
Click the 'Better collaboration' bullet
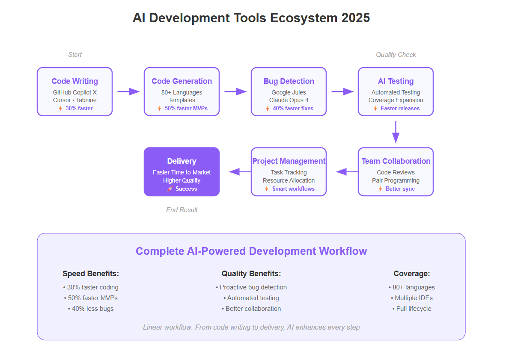[x=251, y=308]
